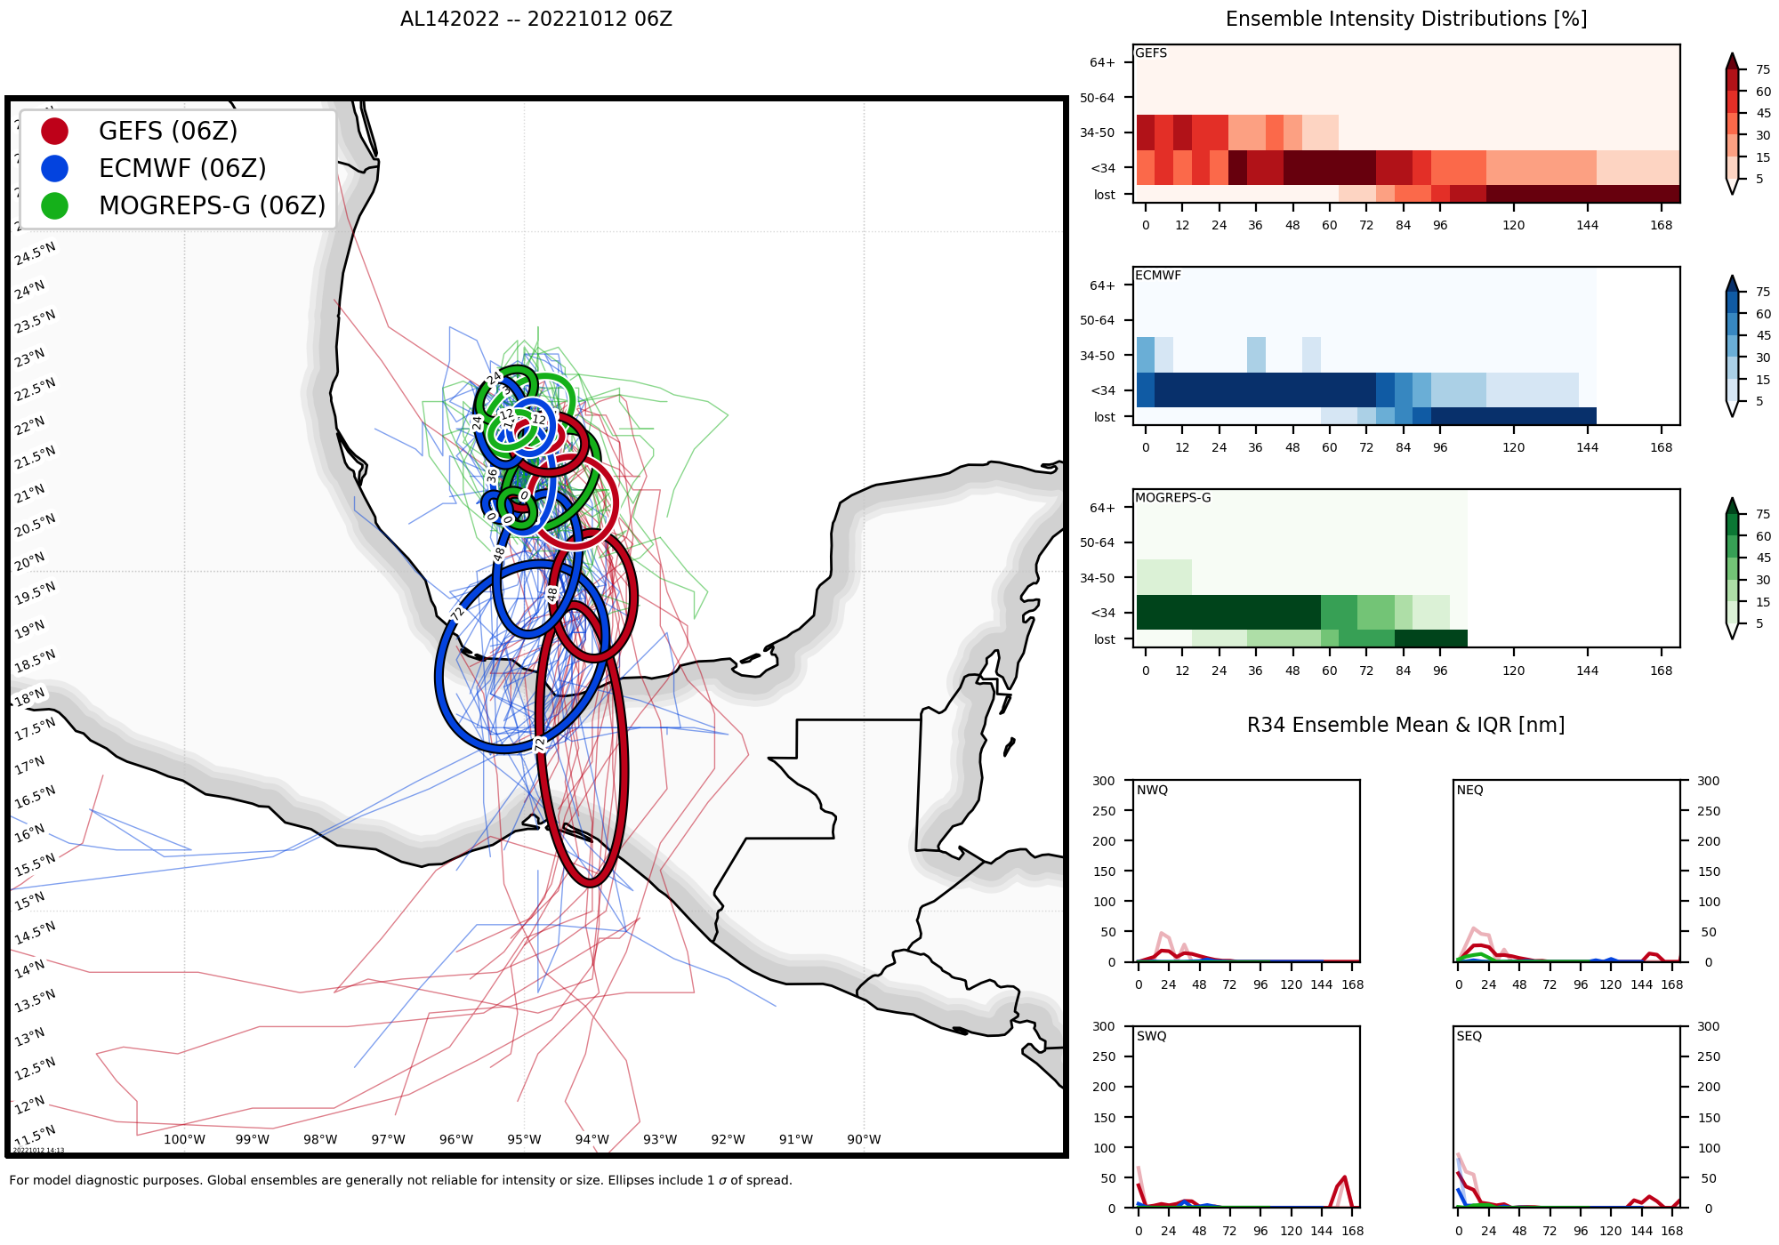This screenshot has height=1245, width=1779.
Task: Click the ECMWF intensity heatmap panel
Action: (1405, 346)
